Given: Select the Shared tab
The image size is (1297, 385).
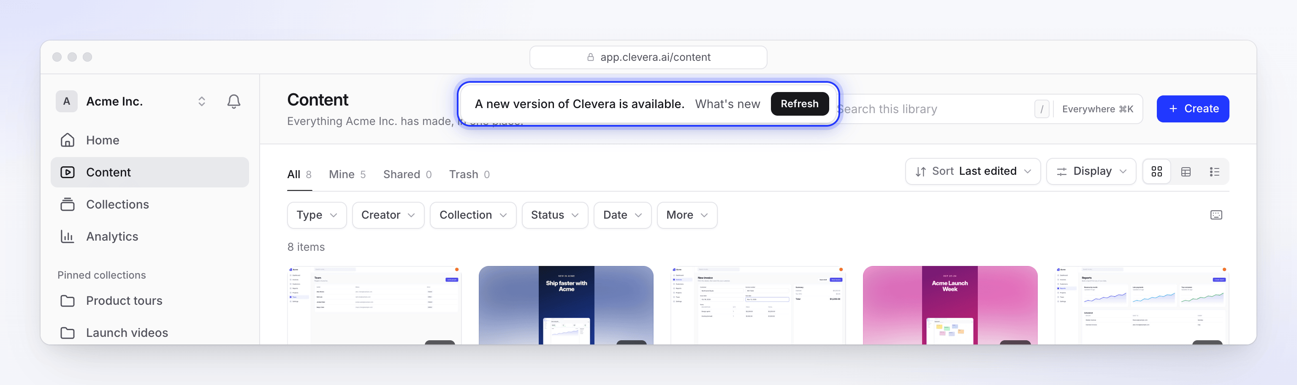Looking at the screenshot, I should 407,175.
